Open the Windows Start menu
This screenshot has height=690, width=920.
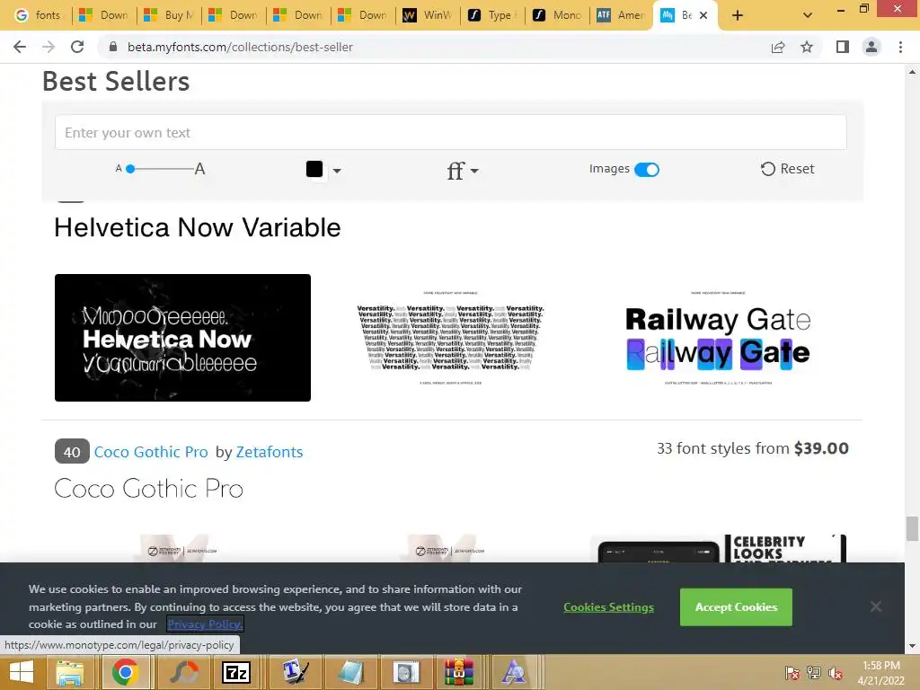tap(22, 672)
